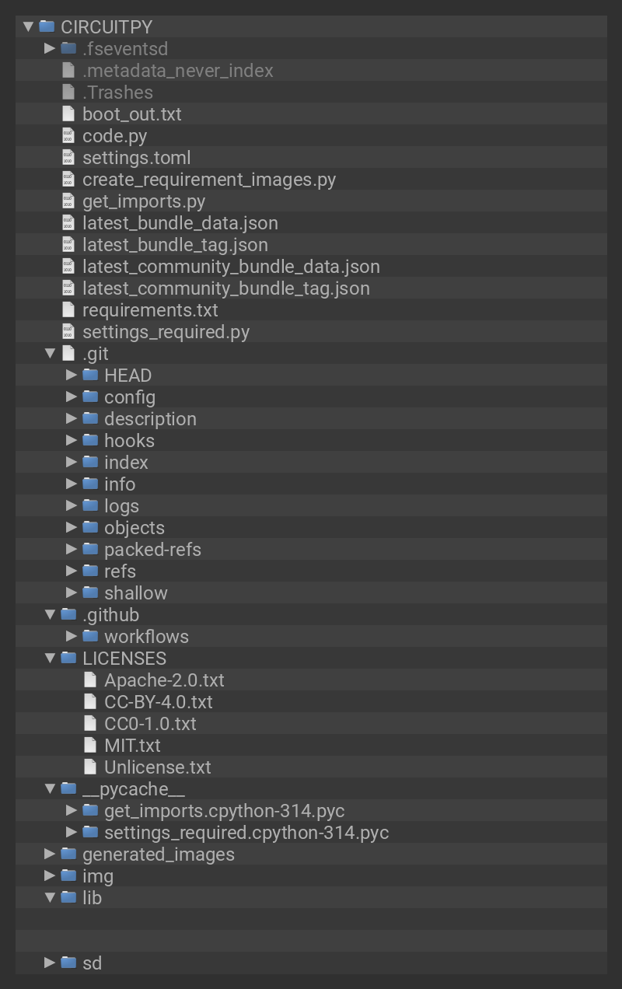
Task: Collapse the .git tree node
Action: [x=50, y=354]
